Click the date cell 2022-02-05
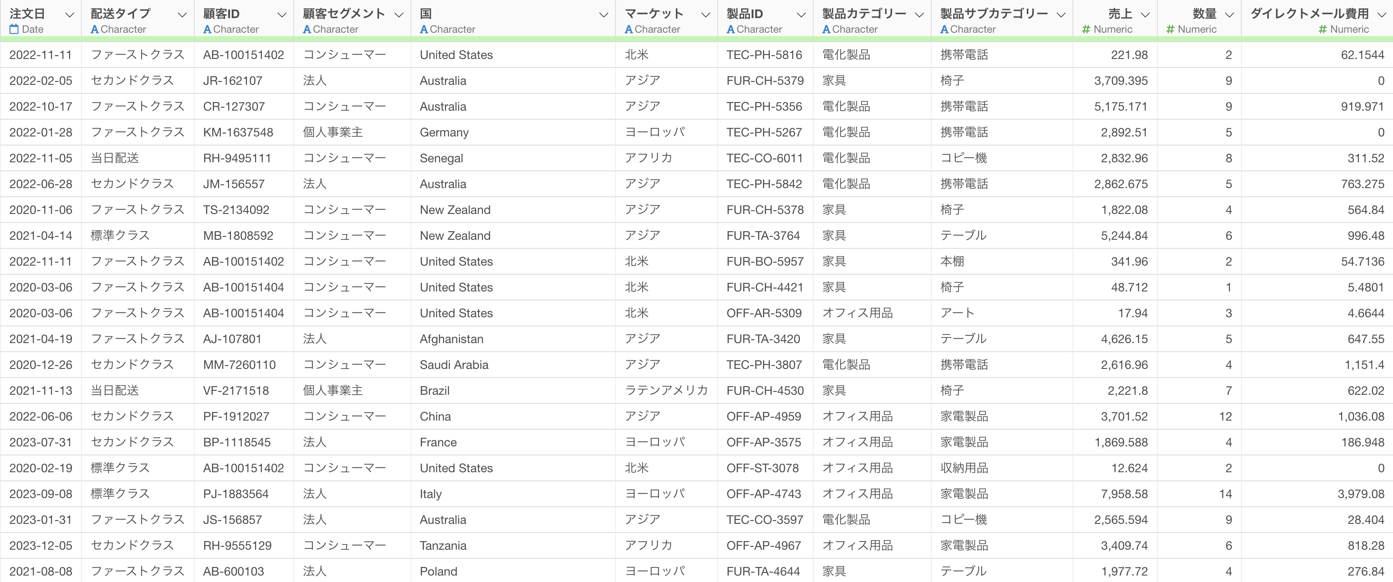The image size is (1393, 582). tap(40, 80)
